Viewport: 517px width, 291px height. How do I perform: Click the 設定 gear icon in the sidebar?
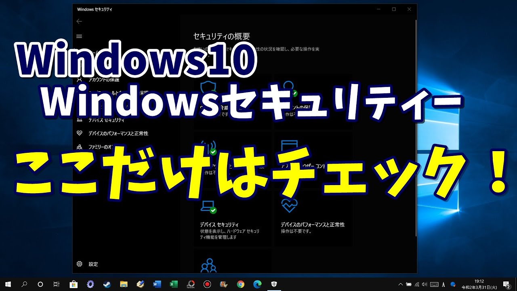click(x=80, y=264)
